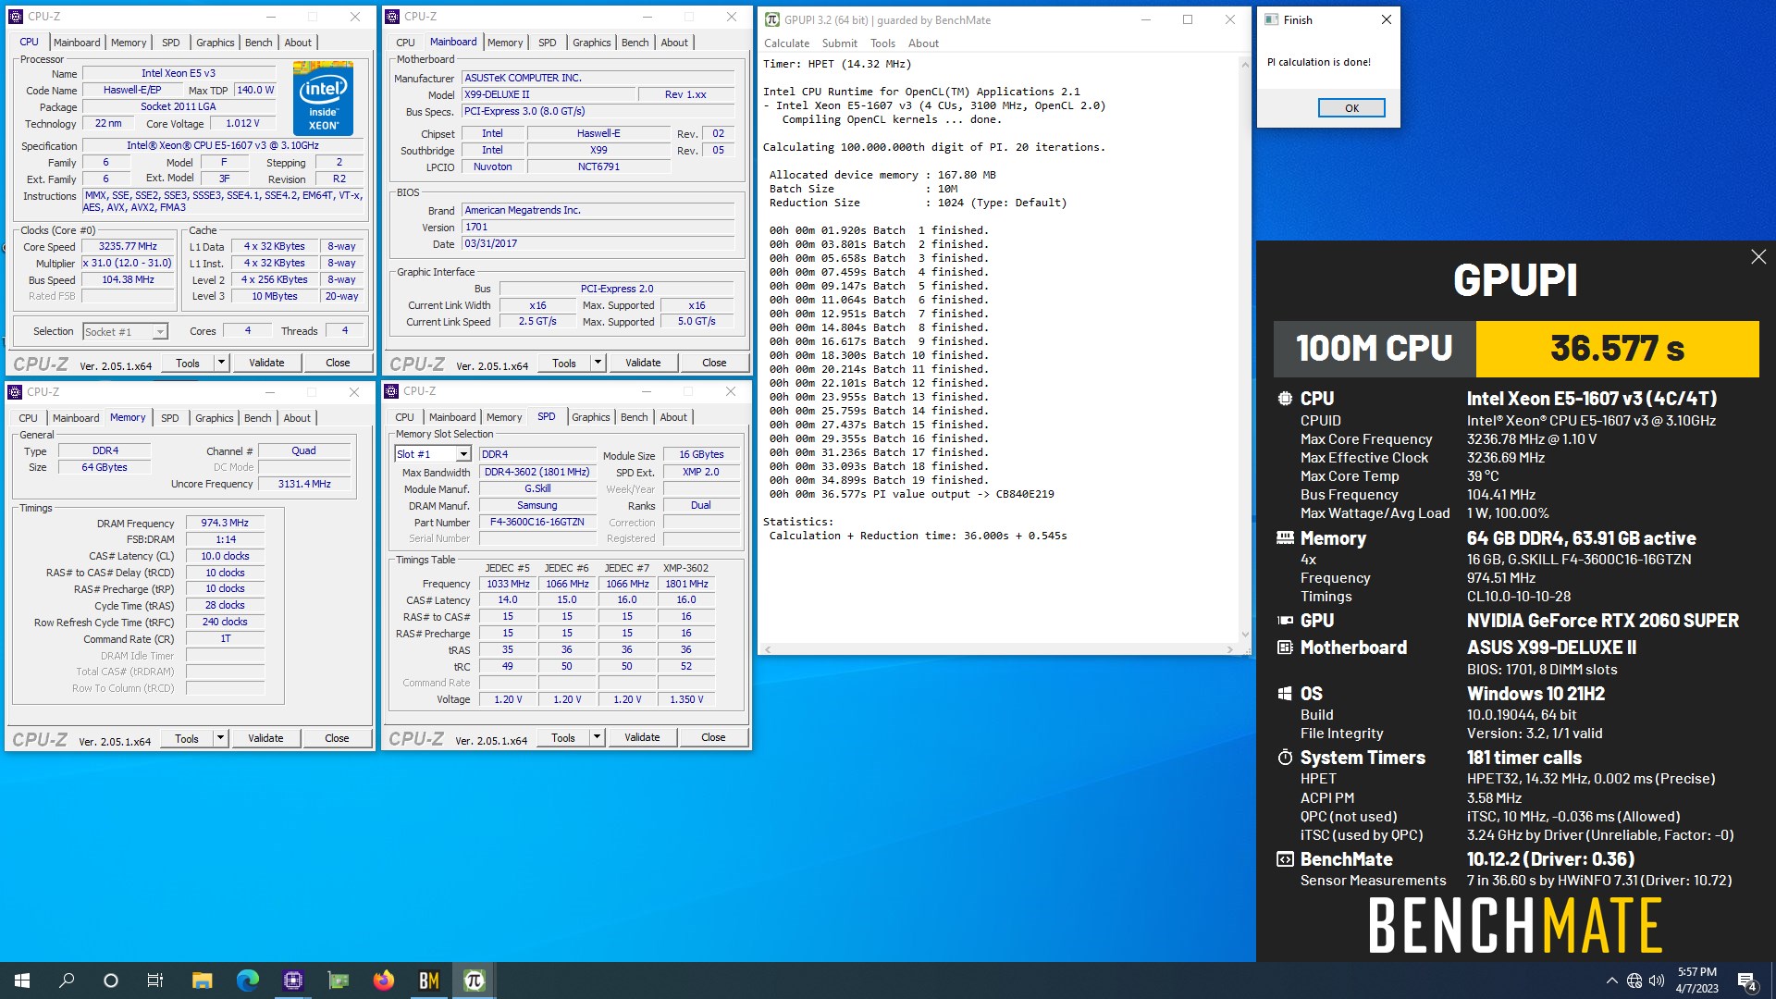Click the Motherboard icon in BenchMate panel
Screen dimensions: 1776x999
(x=1285, y=647)
